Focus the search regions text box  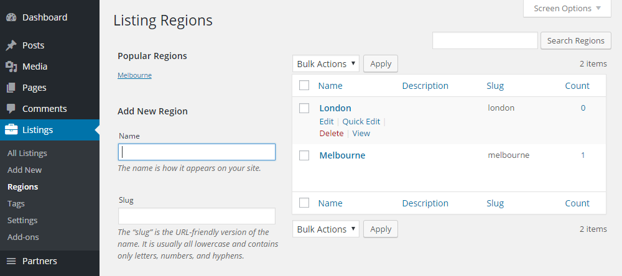485,41
